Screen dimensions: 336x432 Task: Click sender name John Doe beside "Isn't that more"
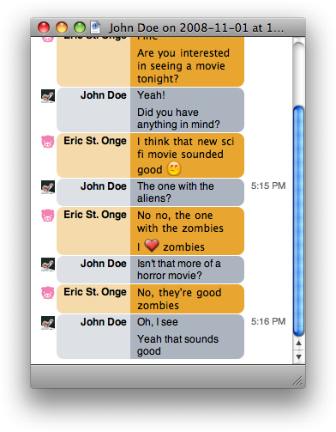(x=104, y=264)
